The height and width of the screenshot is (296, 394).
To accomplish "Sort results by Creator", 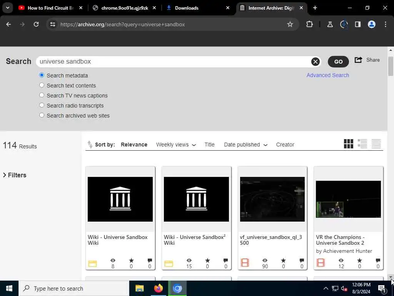I will (x=285, y=145).
